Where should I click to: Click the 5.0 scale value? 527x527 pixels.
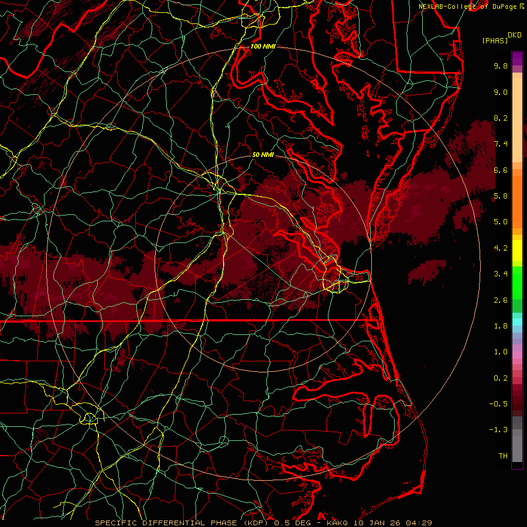tap(501, 222)
